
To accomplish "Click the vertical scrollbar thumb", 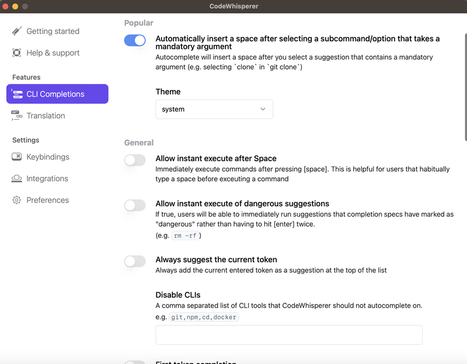I will tap(465, 86).
